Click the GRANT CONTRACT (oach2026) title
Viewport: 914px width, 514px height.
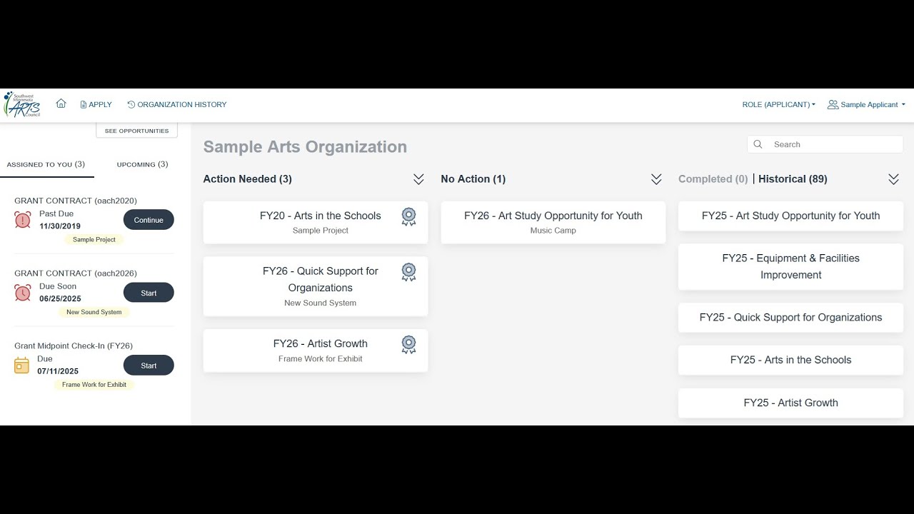[x=76, y=273]
